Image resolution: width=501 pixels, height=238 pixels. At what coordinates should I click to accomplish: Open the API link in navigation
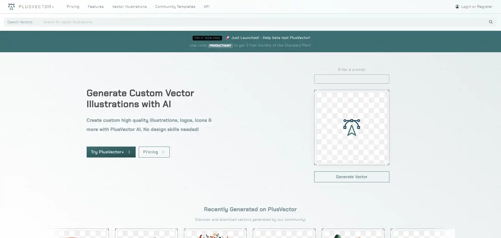pyautogui.click(x=207, y=7)
